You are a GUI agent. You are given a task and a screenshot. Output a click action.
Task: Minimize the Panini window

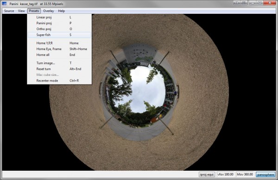point(253,3)
